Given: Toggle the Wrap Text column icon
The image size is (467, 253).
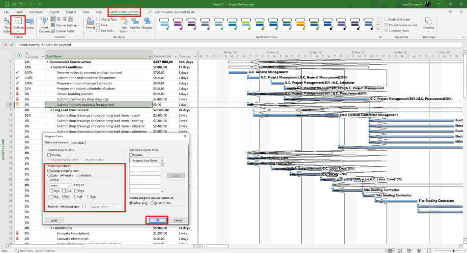Looking at the screenshot, I should [71, 19].
